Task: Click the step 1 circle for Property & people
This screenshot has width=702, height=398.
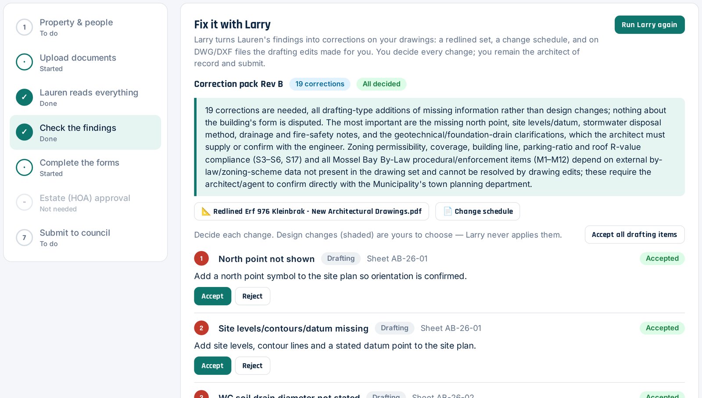Action: tap(24, 27)
